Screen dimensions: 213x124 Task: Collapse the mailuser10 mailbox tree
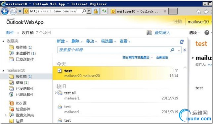tap(3, 71)
